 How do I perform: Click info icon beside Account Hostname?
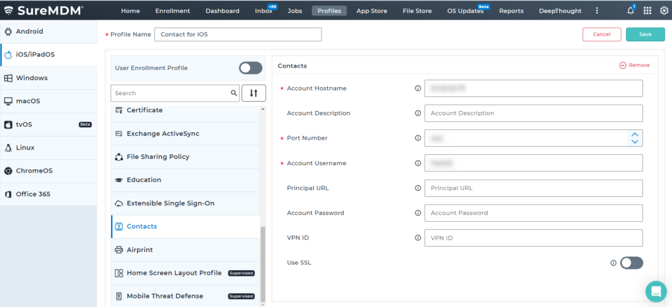417,88
